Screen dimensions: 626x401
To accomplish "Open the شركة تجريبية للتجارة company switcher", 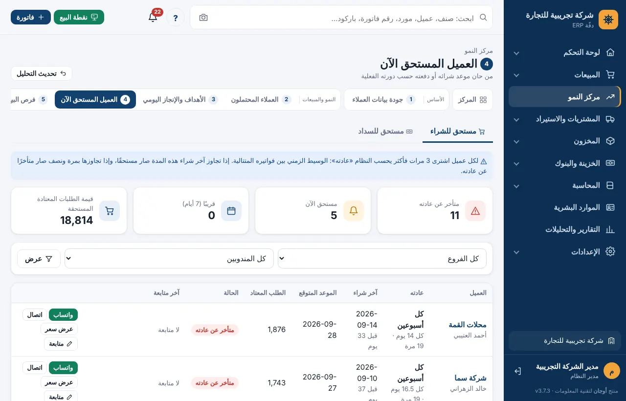I will tap(565, 341).
